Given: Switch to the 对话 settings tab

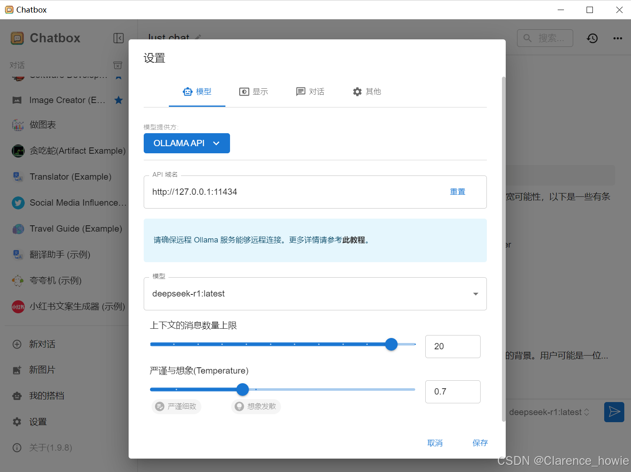Looking at the screenshot, I should click(x=310, y=92).
